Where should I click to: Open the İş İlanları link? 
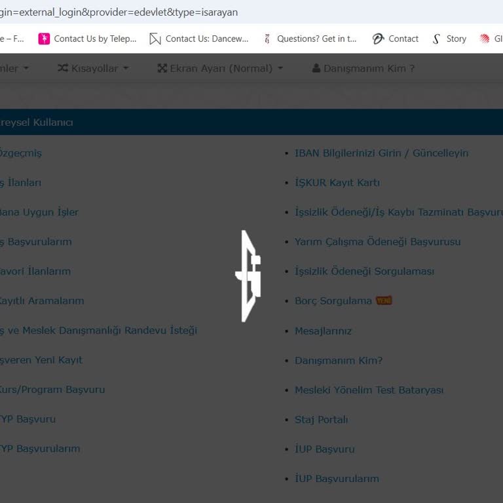(x=20, y=183)
